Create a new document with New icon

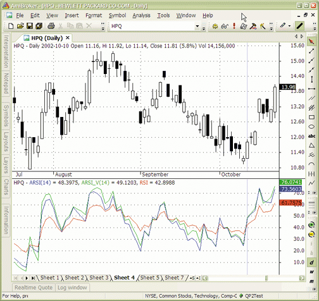(11, 26)
